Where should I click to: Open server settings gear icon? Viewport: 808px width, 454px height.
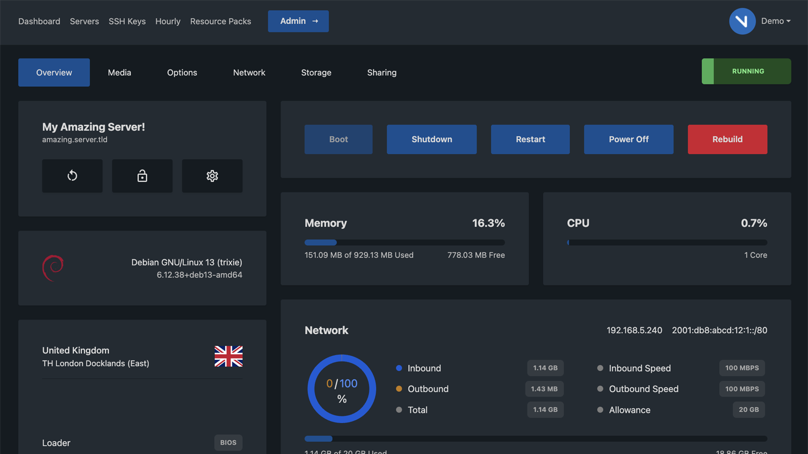(x=212, y=176)
